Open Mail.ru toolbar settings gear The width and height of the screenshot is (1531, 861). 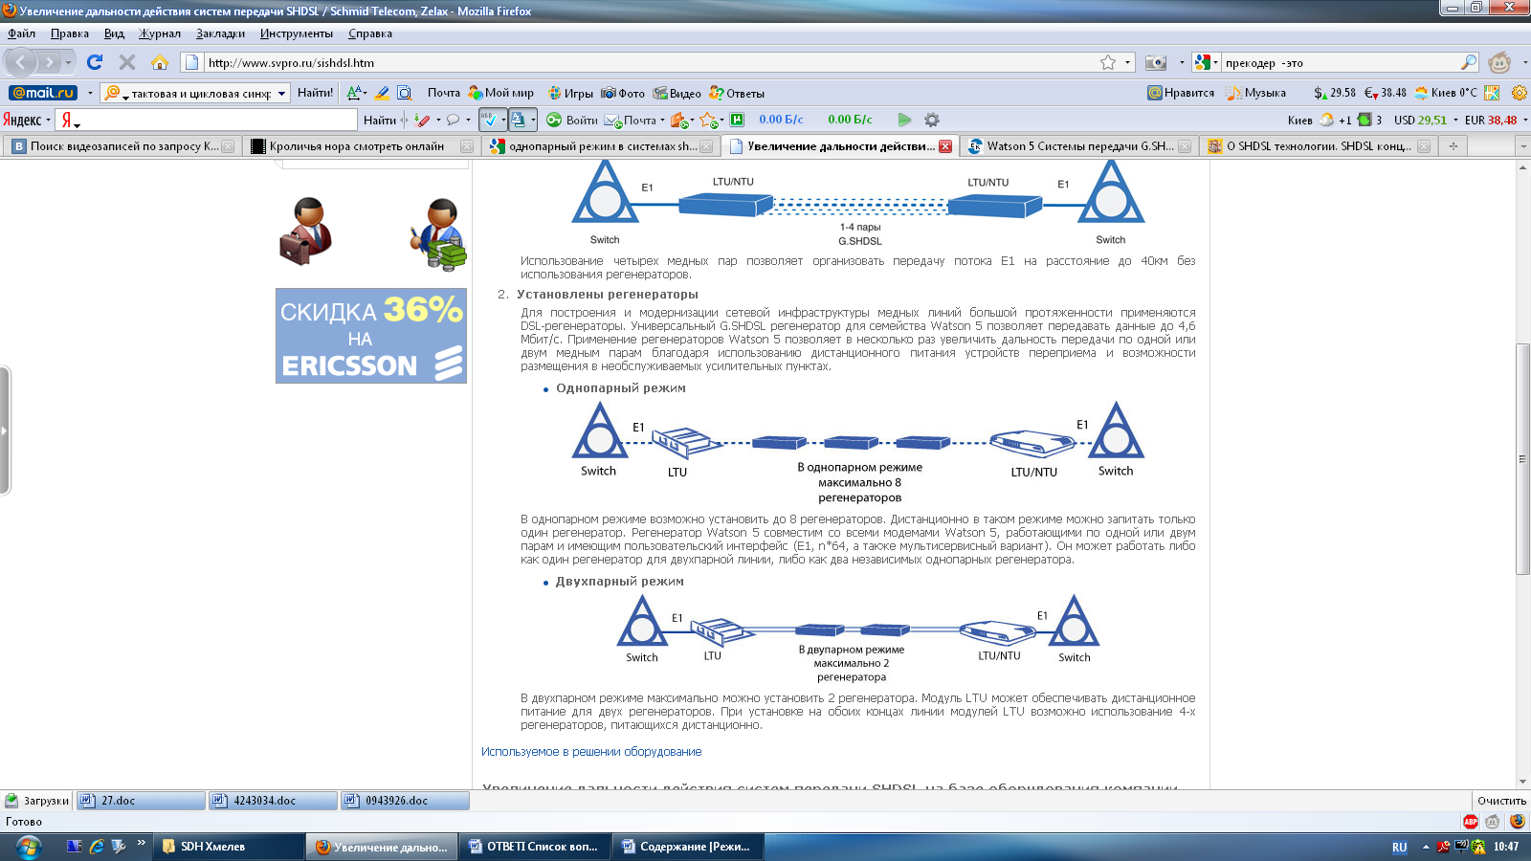tap(1519, 93)
